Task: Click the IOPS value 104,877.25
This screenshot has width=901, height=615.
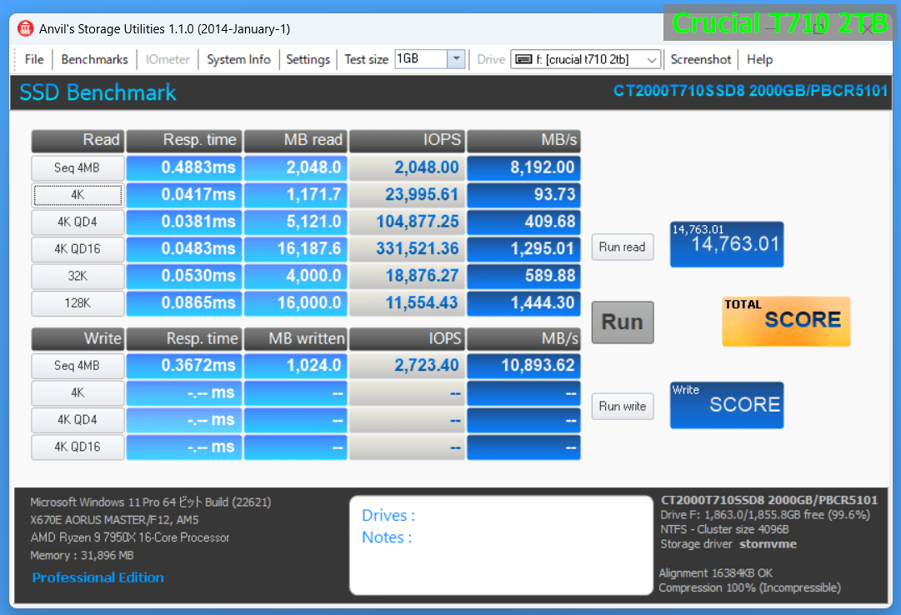Action: (407, 222)
